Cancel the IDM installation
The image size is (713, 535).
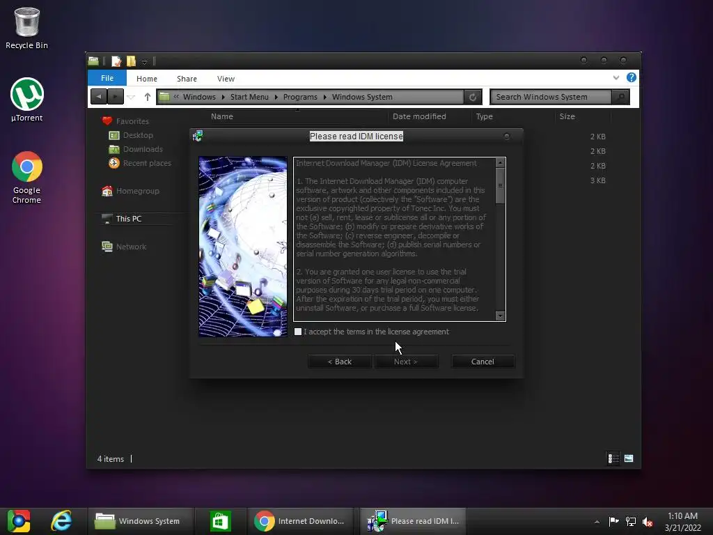point(483,362)
